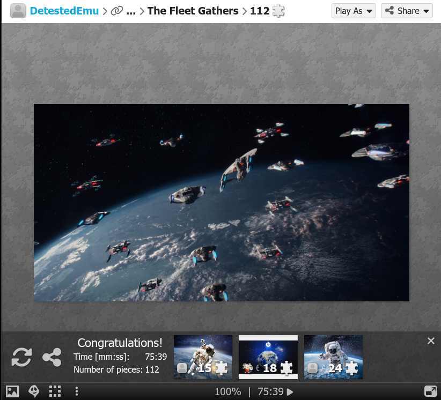The image size is (441, 400).
Task: Click the arrange pieces grid icon
Action: pyautogui.click(x=55, y=391)
